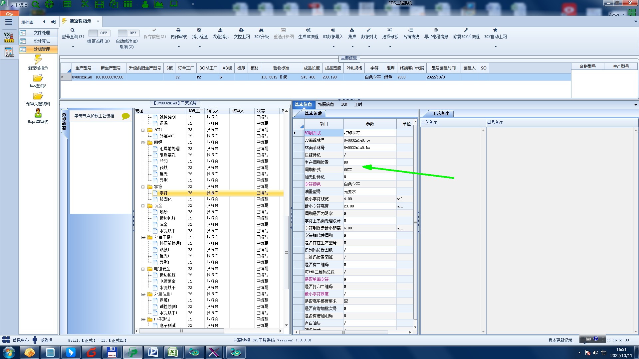Click the green lifebuoy help icon
Screen dimensions: 639x359
click(49, 4)
